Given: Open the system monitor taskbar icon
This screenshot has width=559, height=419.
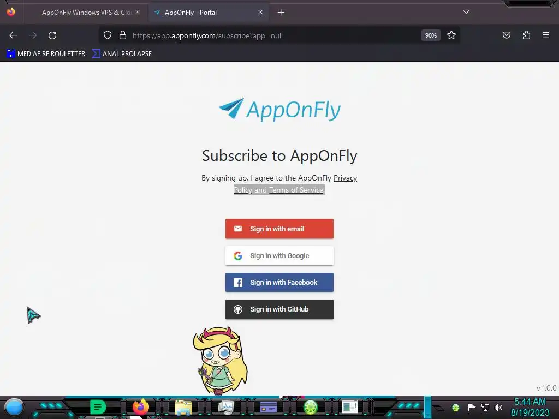Looking at the screenshot, I should click(225, 407).
